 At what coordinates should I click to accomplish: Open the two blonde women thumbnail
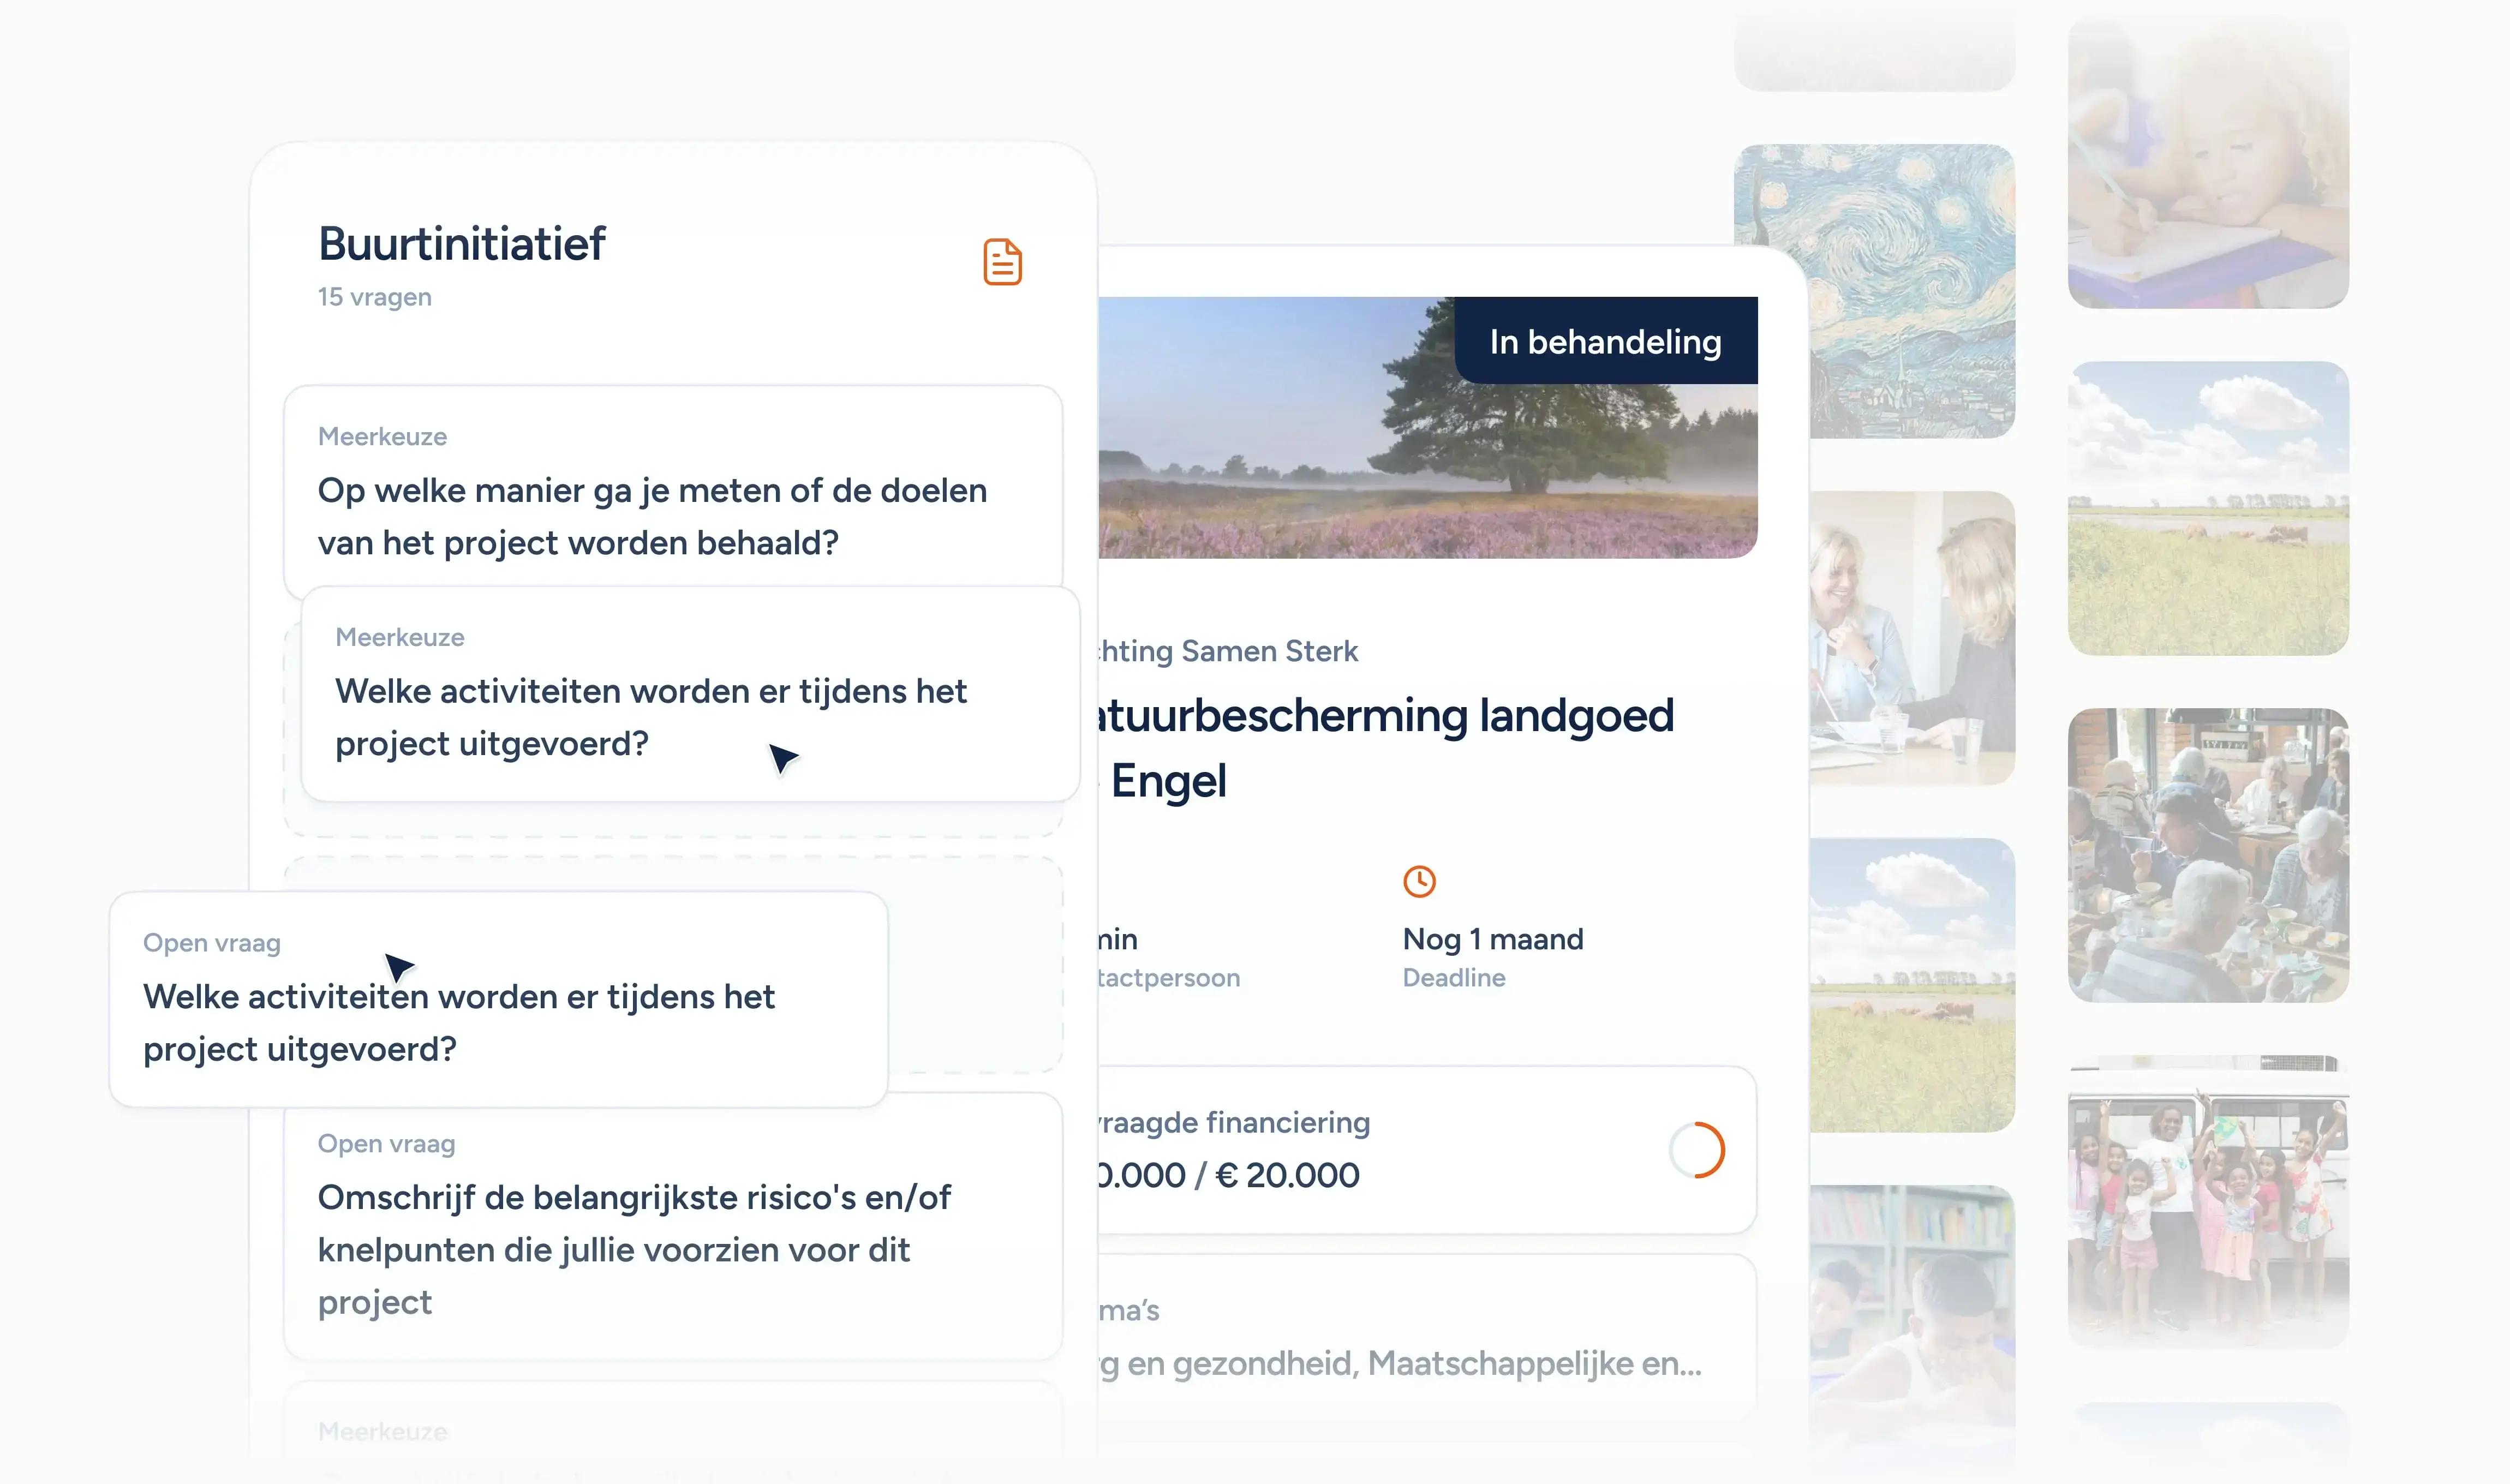pos(1912,638)
